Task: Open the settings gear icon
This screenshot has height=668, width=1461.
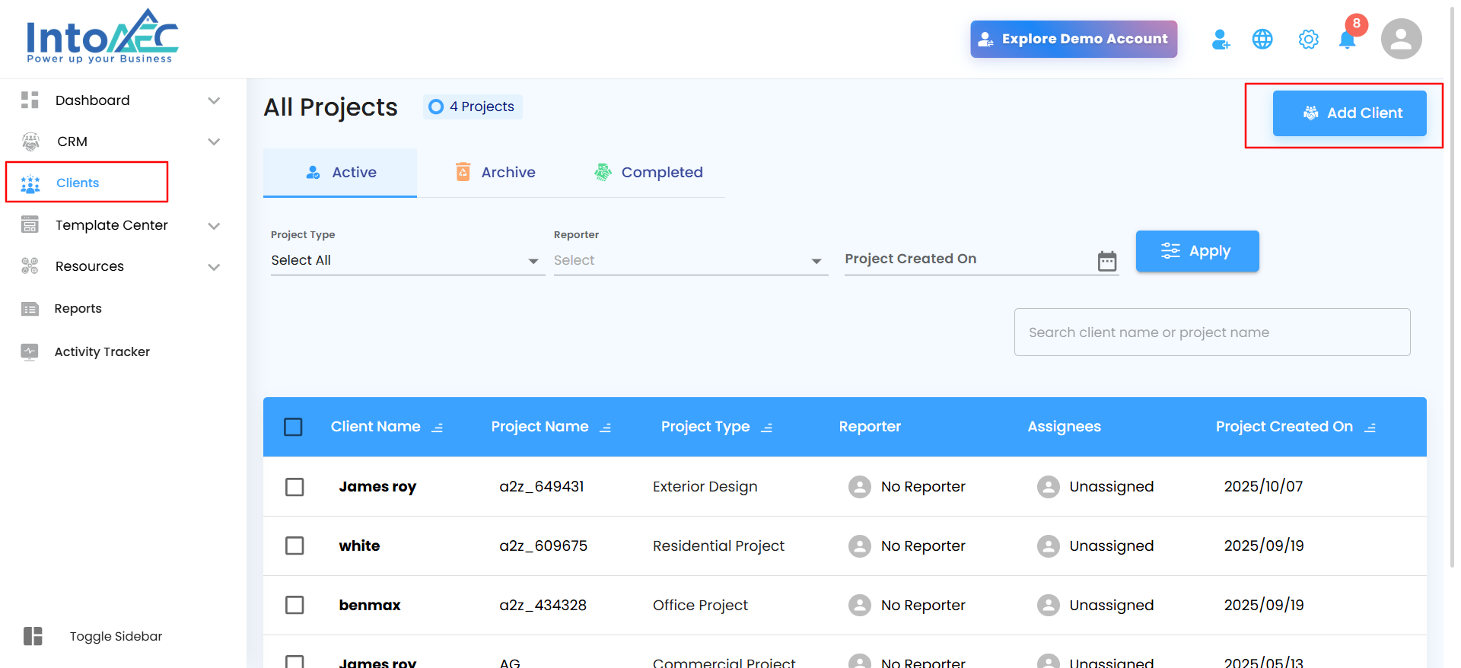Action: 1308,40
